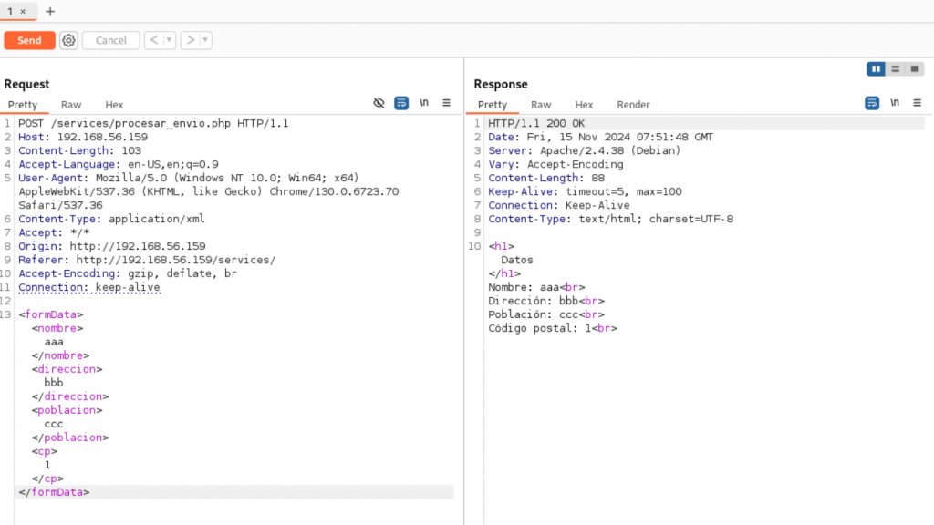
Task: Switch Response view to Pretty tab
Action: 492,105
